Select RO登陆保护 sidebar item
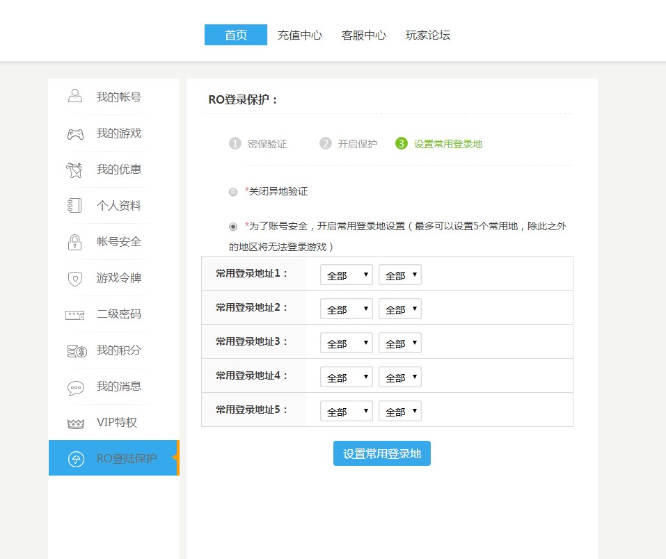Viewport: 666px width, 559px height. coord(114,458)
